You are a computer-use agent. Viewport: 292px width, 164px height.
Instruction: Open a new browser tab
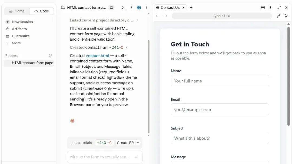[191, 8]
